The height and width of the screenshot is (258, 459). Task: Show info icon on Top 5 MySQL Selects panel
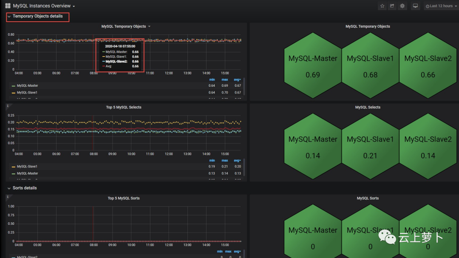pyautogui.click(x=8, y=106)
